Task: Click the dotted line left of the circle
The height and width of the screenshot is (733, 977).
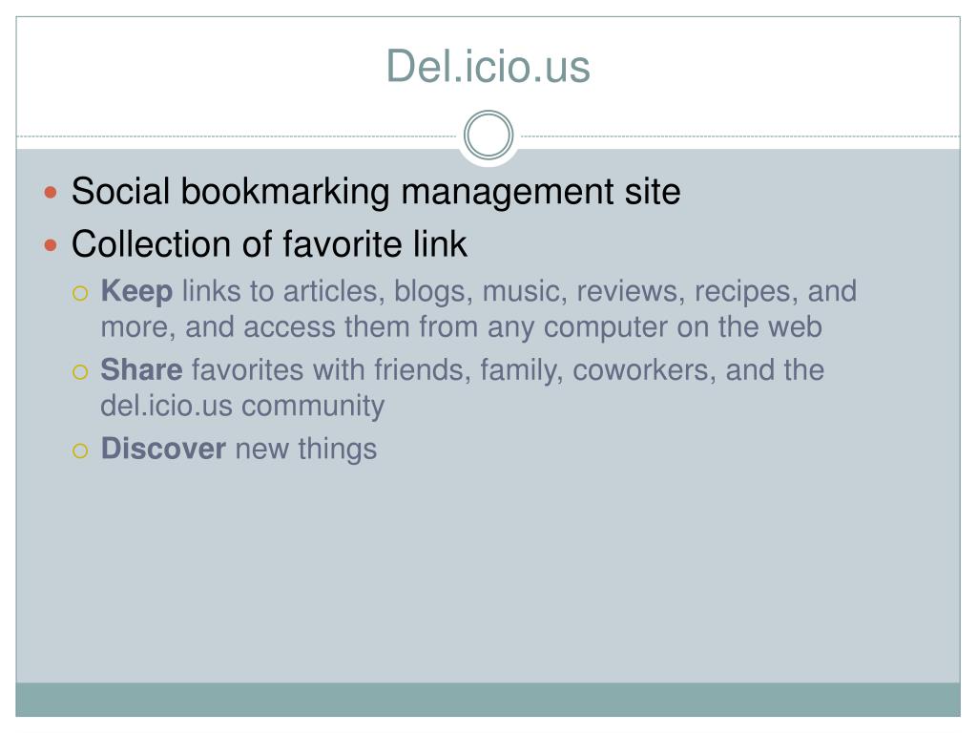Action: [x=237, y=136]
